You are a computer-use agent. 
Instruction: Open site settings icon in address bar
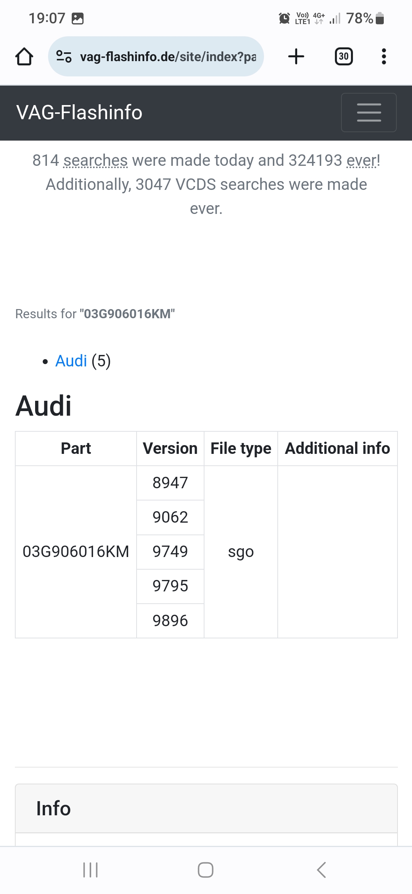click(x=64, y=57)
